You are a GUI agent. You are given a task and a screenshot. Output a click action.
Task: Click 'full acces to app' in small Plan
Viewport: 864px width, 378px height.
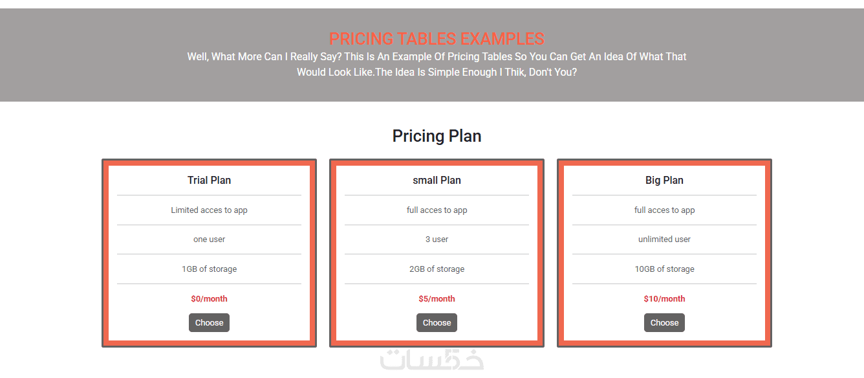pos(437,210)
